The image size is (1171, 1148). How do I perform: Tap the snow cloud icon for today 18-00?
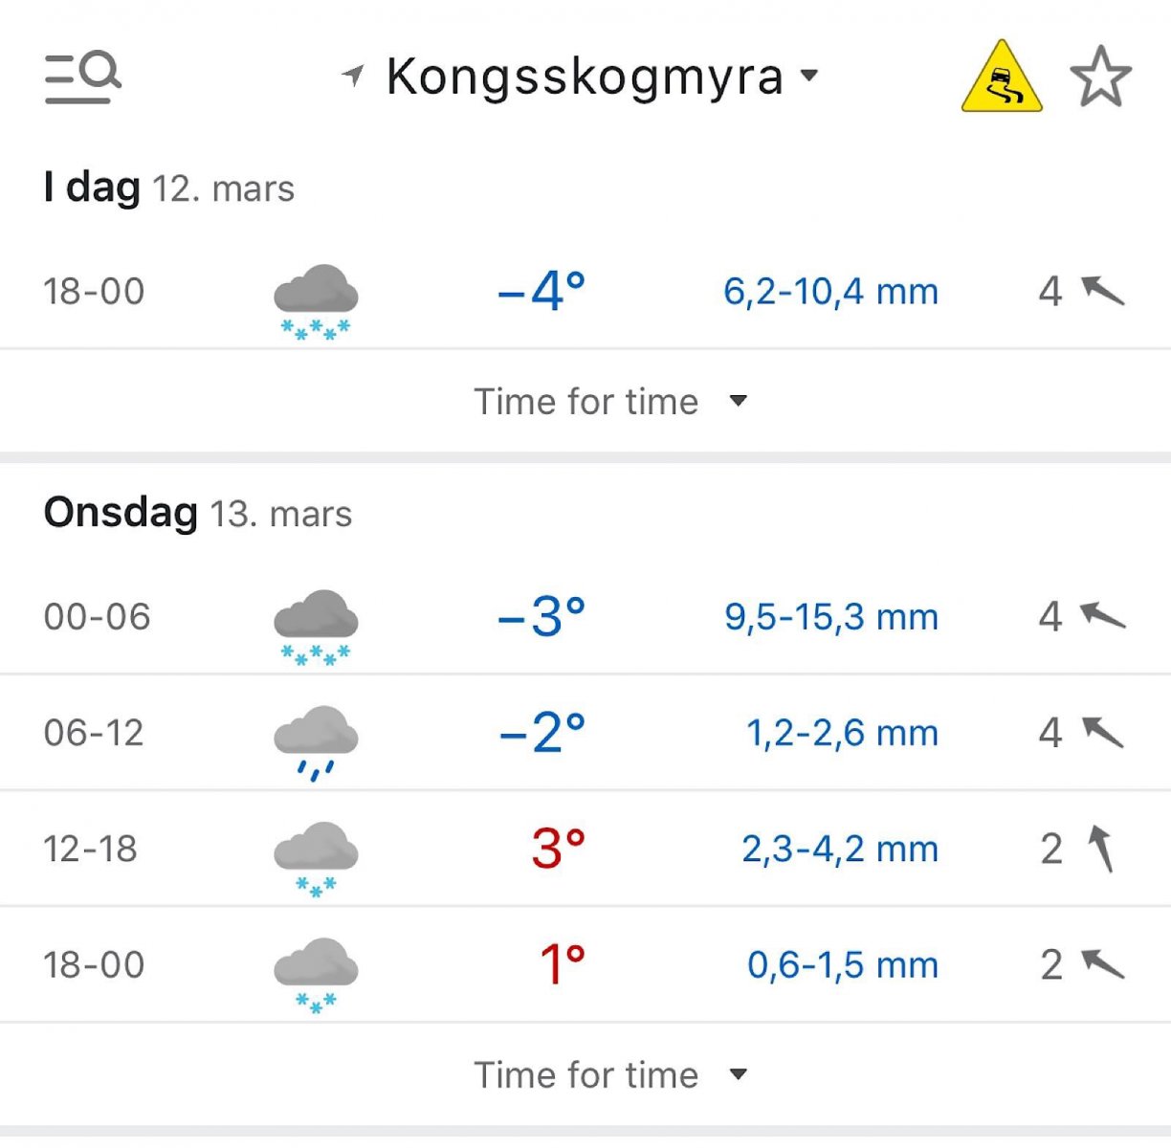click(316, 302)
